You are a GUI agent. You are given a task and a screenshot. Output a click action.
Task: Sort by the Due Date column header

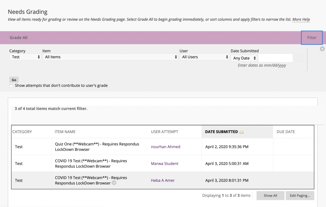(x=285, y=131)
